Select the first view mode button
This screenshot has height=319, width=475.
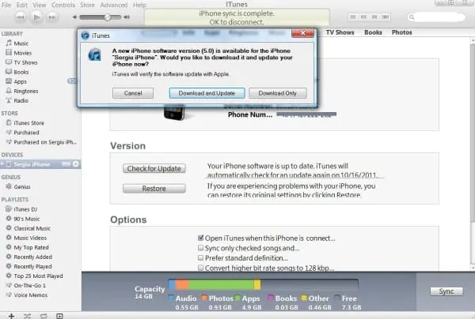click(x=352, y=17)
